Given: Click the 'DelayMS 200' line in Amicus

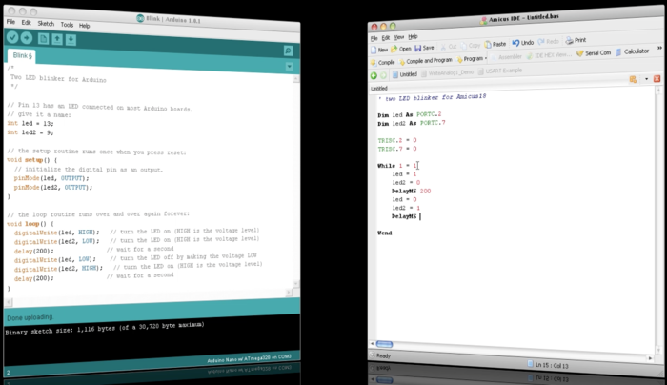Looking at the screenshot, I should [x=412, y=191].
